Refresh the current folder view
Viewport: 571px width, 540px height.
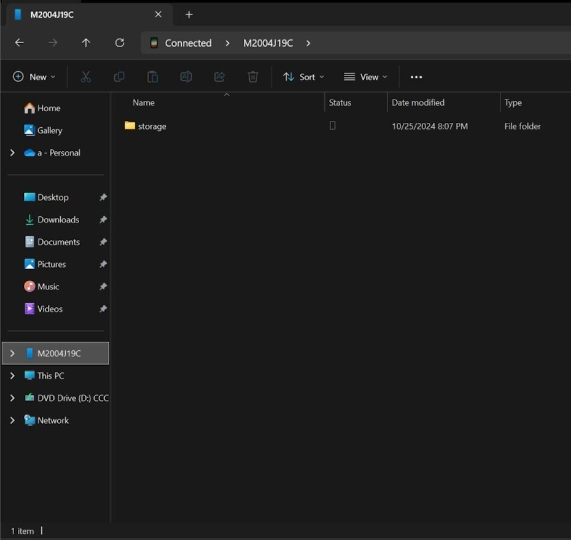point(120,43)
